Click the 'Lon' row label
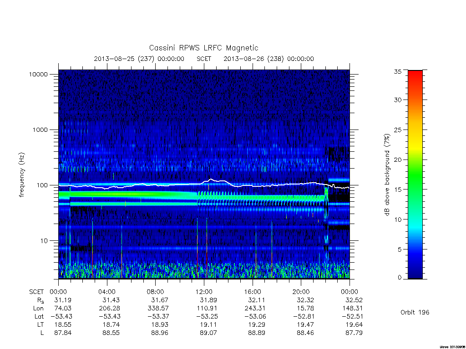Viewport: 466px width, 349px height. click(38, 309)
